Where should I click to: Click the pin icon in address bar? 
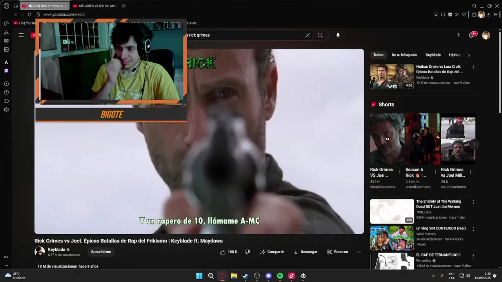point(436,14)
